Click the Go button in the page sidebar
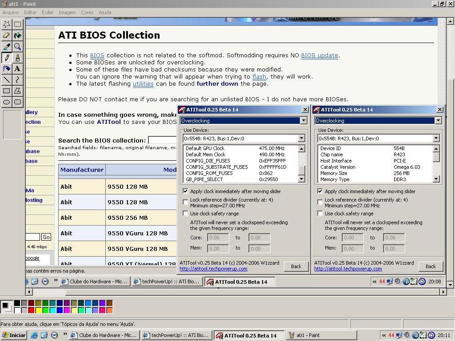 (x=46, y=237)
